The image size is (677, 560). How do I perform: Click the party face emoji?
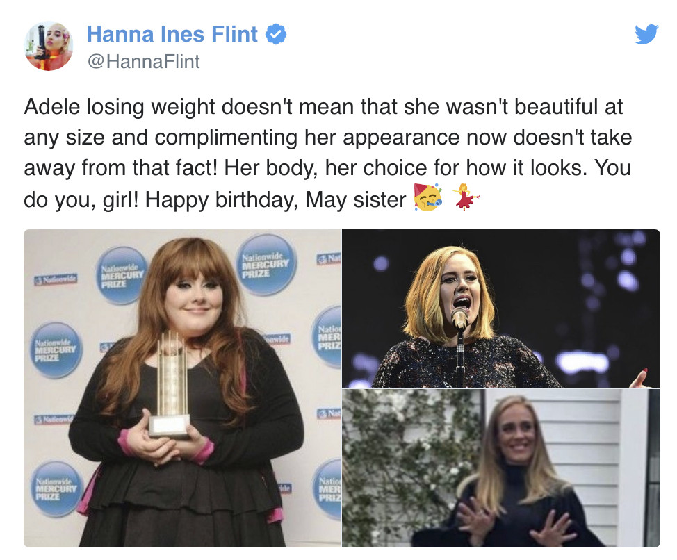pos(427,199)
